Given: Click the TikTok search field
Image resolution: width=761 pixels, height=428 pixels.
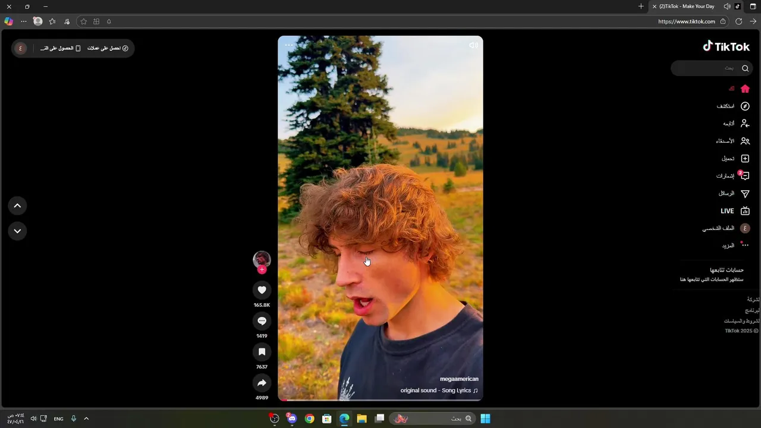Looking at the screenshot, I should click(x=711, y=68).
